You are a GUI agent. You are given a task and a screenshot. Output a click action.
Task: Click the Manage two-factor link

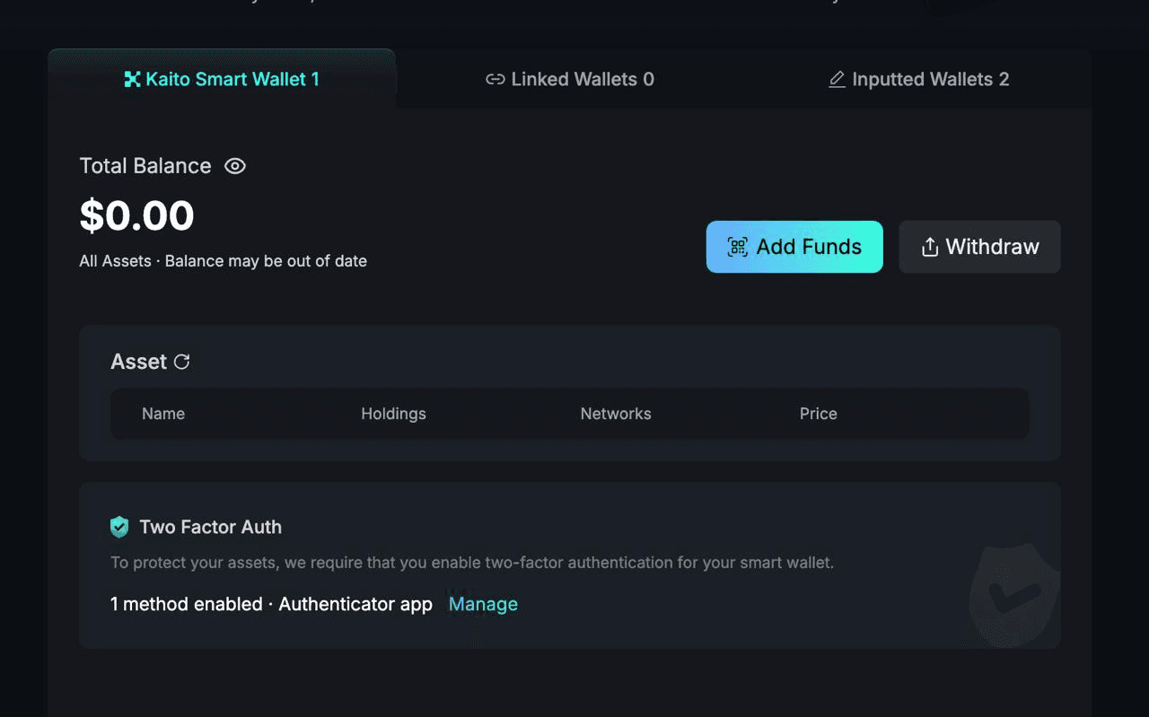pos(483,604)
